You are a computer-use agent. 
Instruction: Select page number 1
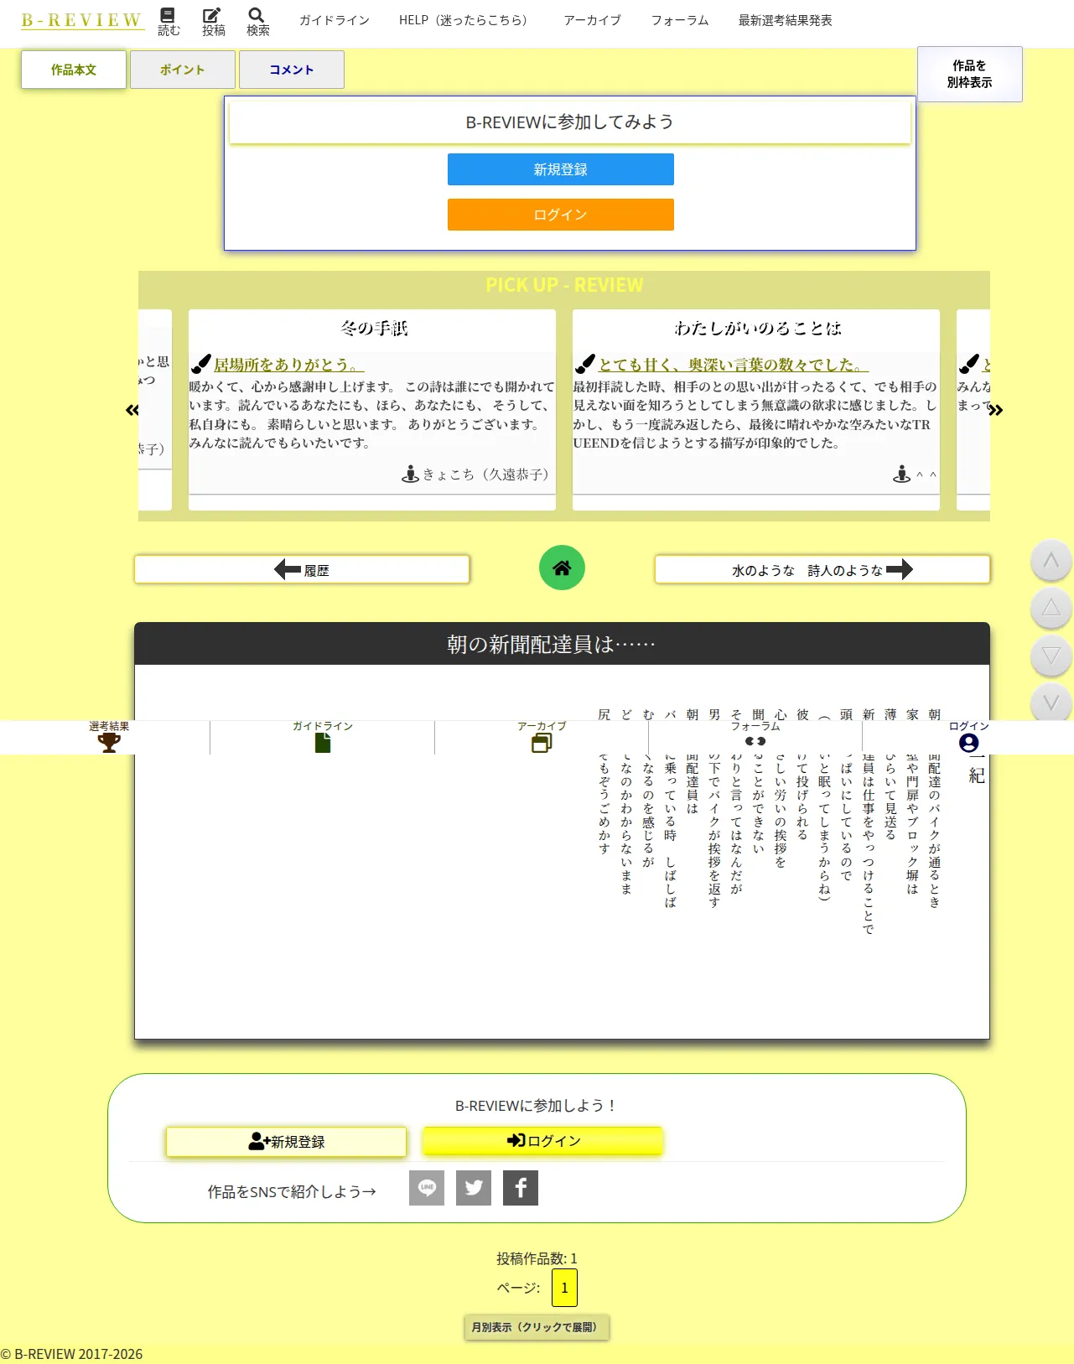[x=564, y=1288]
